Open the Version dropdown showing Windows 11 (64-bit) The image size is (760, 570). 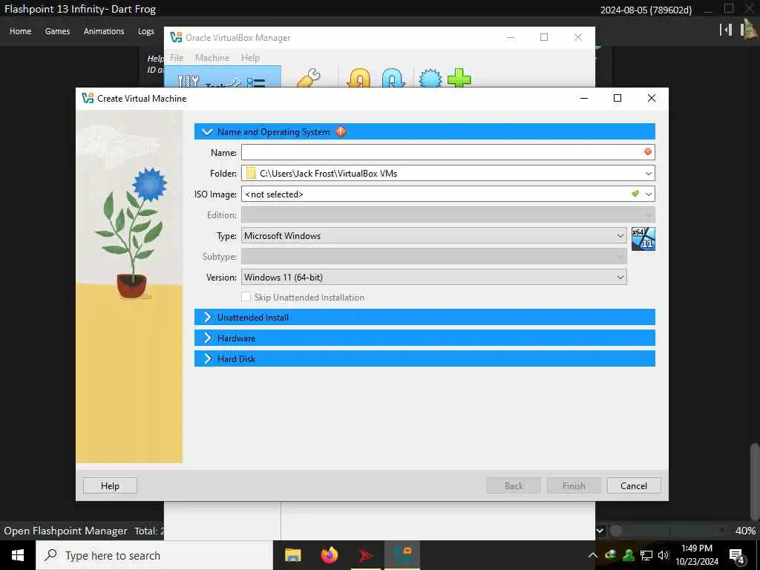tap(433, 278)
